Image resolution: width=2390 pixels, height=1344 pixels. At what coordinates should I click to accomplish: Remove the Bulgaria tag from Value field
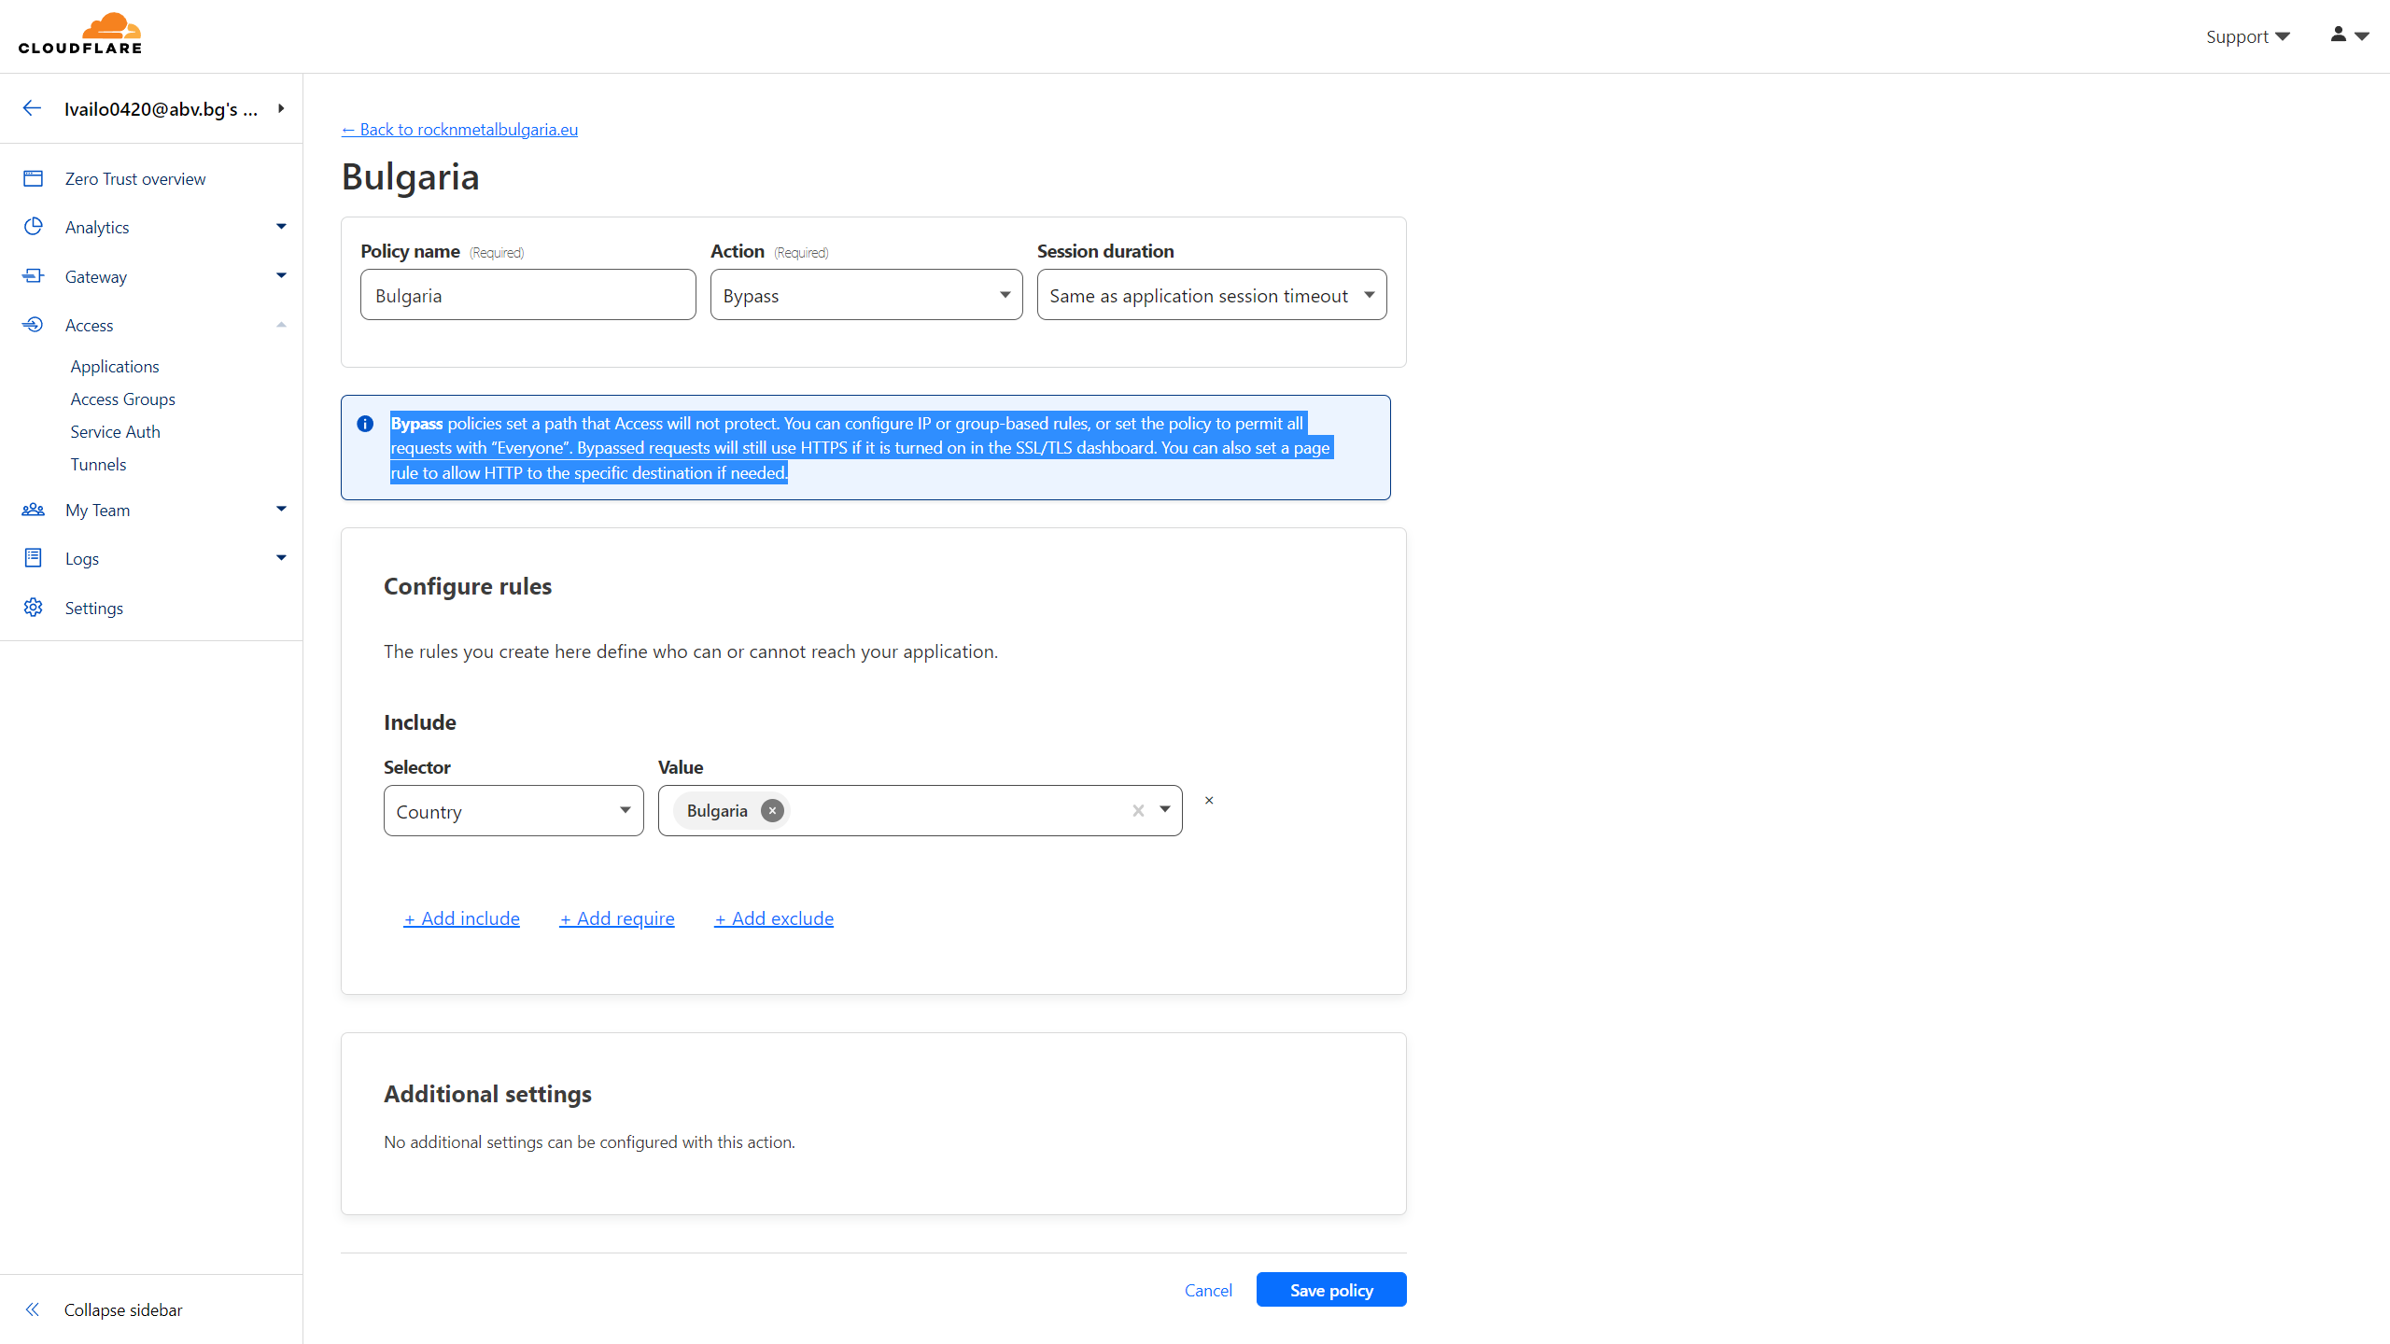772,810
